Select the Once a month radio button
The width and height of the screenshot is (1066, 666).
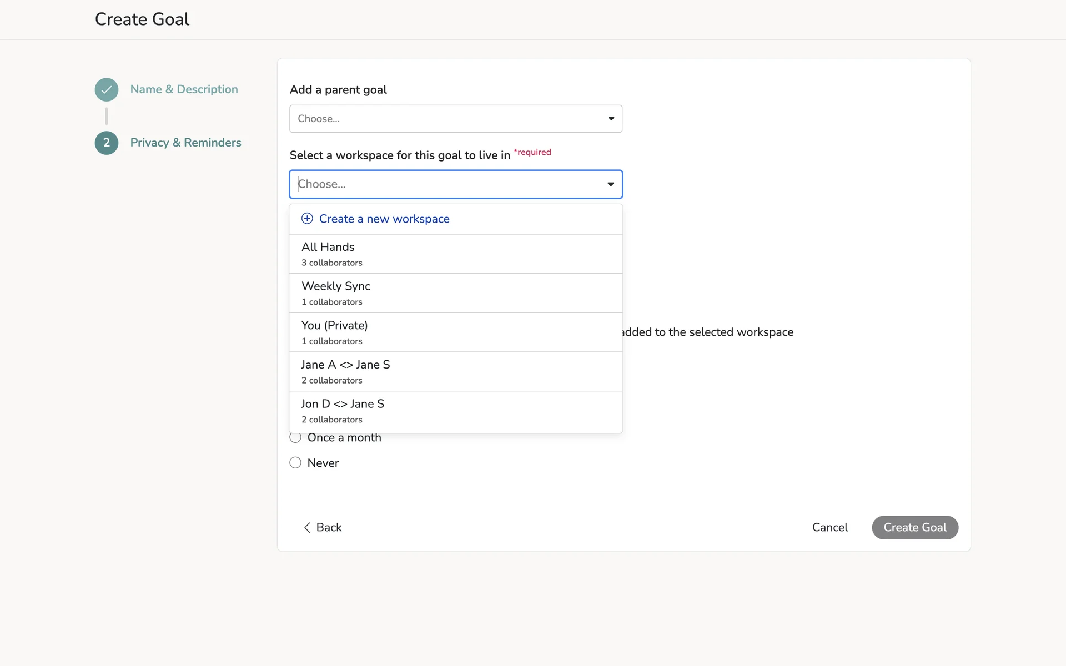pyautogui.click(x=295, y=438)
